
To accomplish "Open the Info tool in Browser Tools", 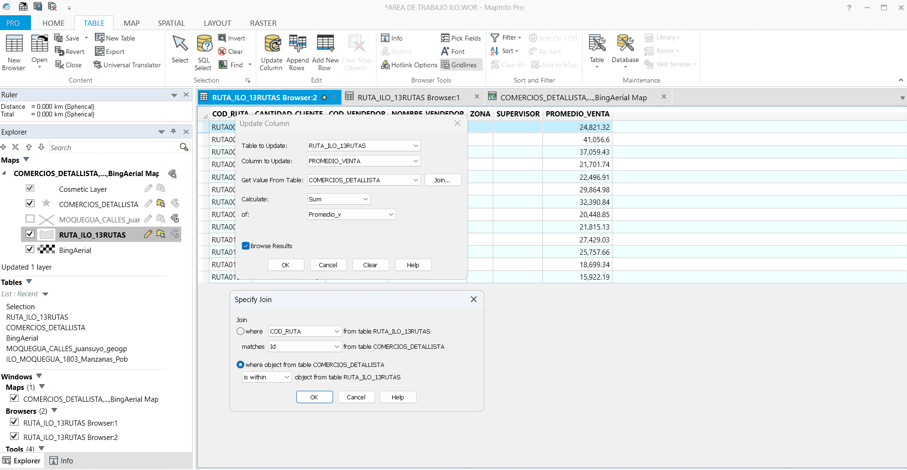I will (x=392, y=38).
